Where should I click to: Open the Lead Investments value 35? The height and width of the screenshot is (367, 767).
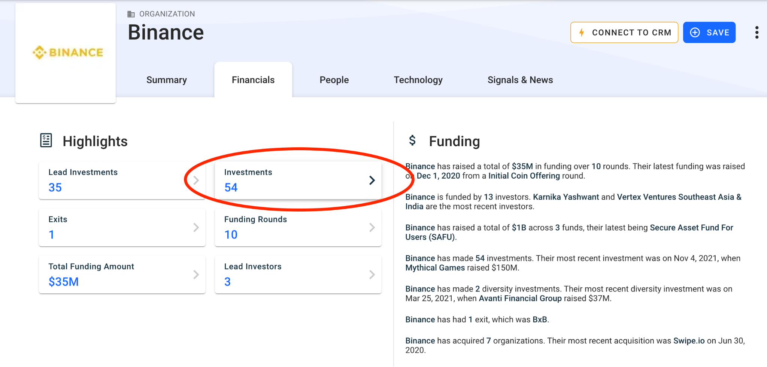click(x=55, y=187)
